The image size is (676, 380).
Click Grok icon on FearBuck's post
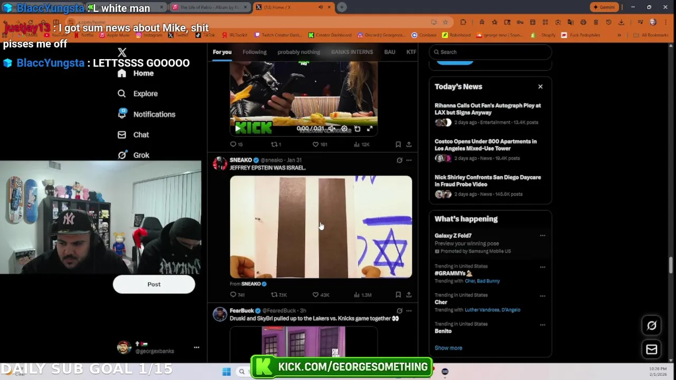399,311
